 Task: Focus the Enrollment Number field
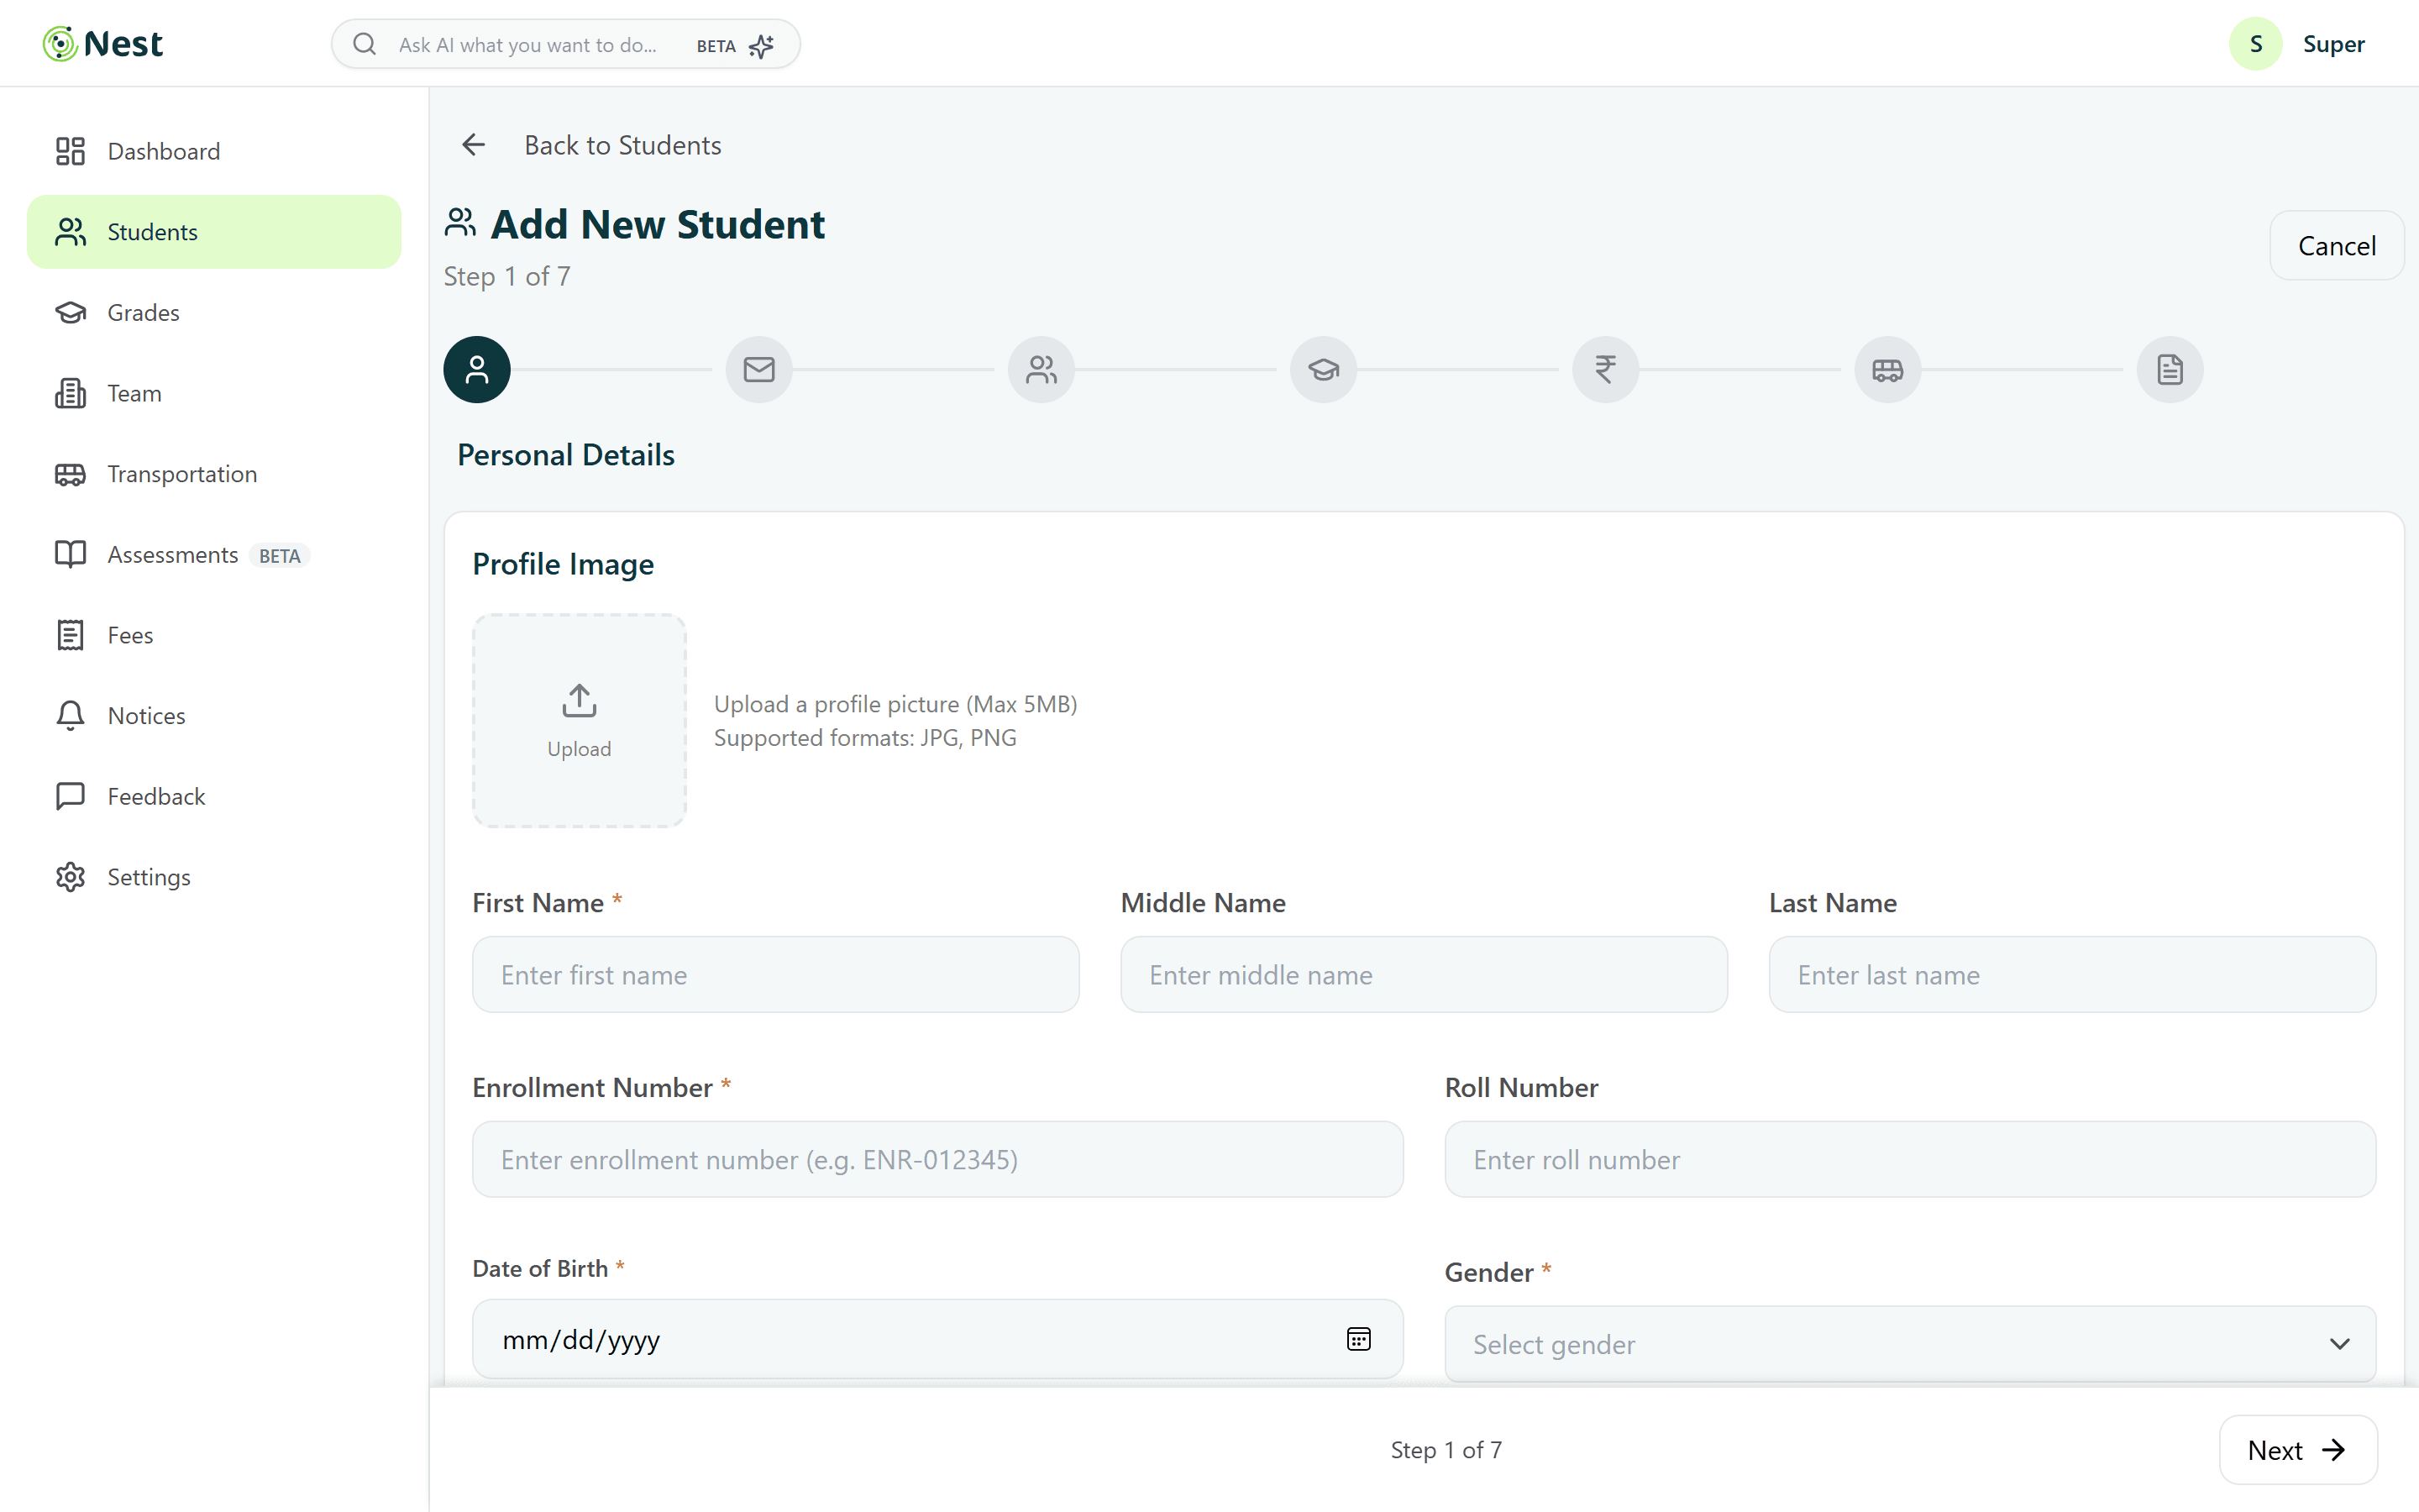(x=937, y=1159)
